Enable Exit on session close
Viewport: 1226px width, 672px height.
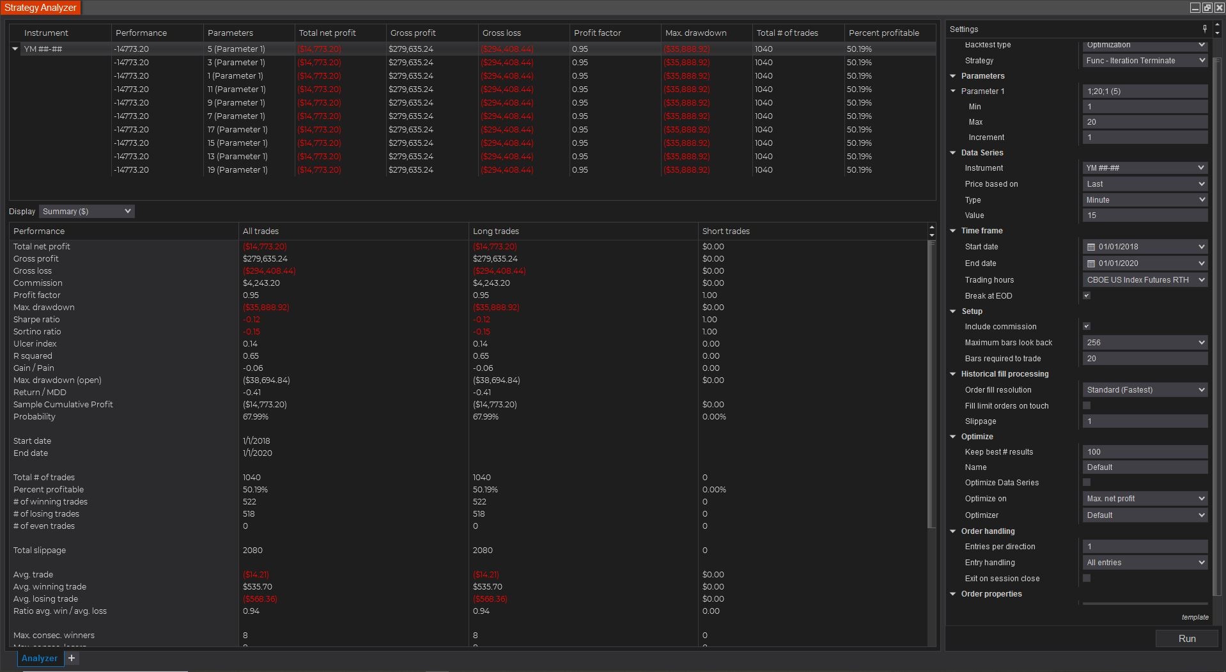(x=1087, y=578)
